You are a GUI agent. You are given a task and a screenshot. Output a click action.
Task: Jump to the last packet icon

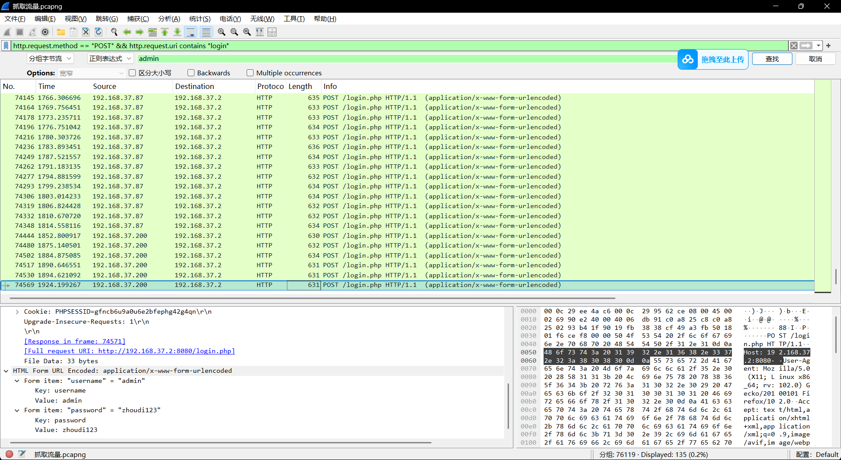tap(177, 32)
